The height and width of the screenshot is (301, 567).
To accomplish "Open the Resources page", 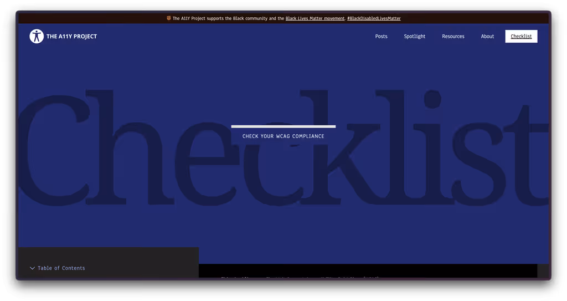I will point(453,37).
